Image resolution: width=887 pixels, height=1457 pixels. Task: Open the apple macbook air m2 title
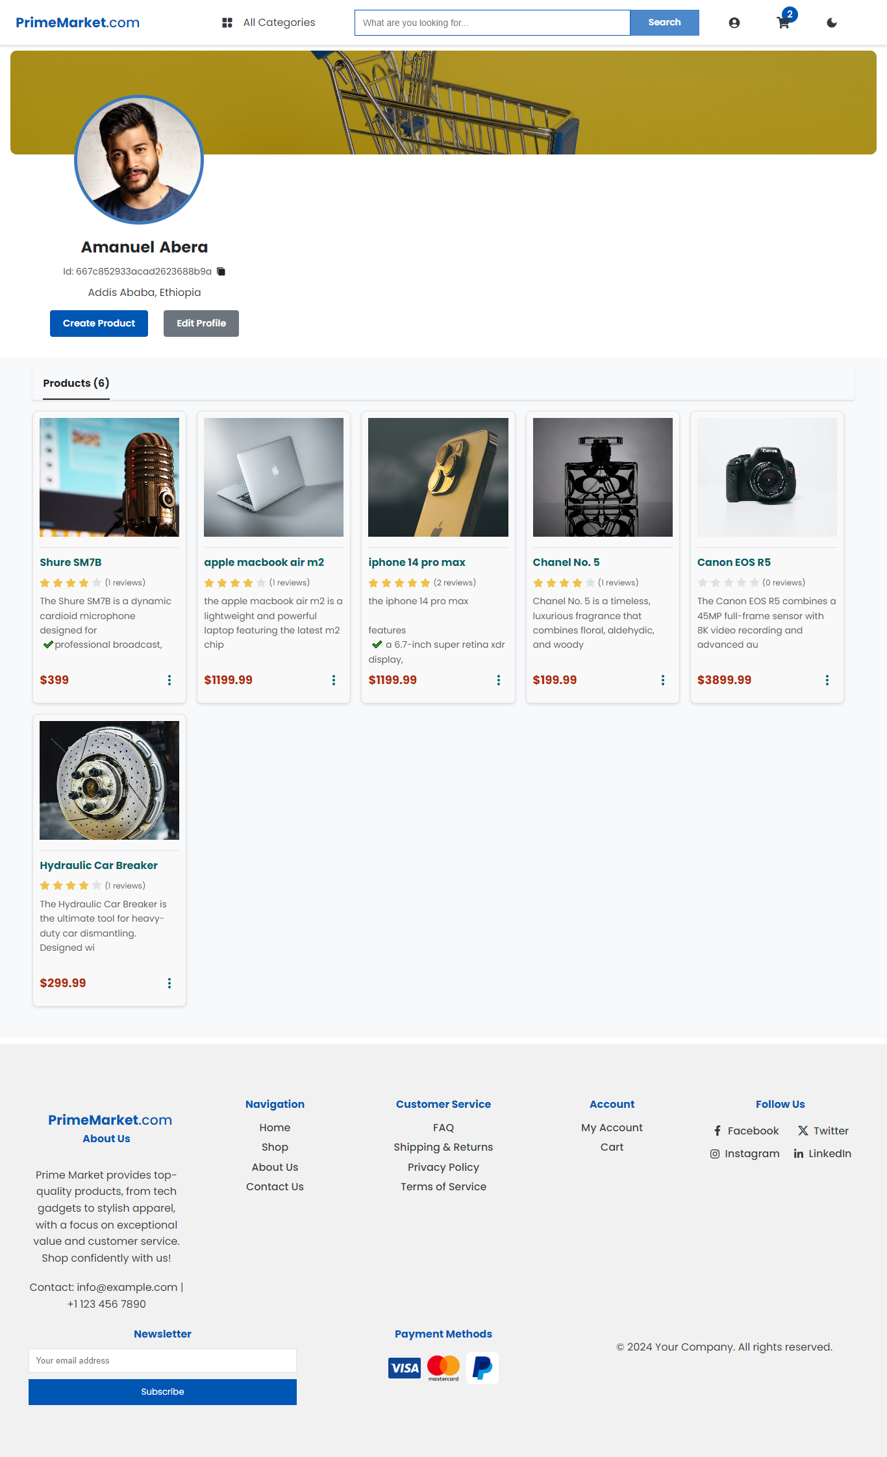264,563
